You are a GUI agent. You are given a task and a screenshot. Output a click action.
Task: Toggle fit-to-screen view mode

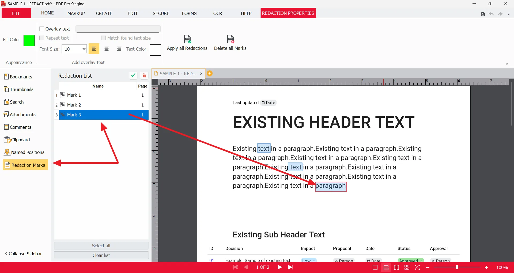point(417,267)
